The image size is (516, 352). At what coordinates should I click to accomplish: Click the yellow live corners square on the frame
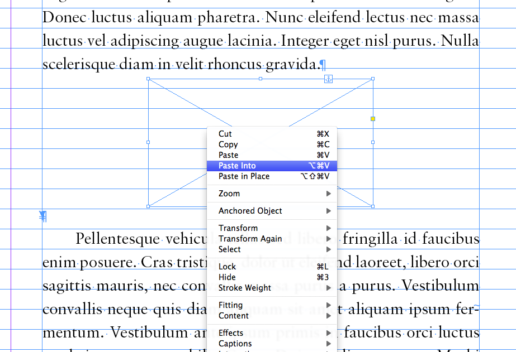point(373,118)
